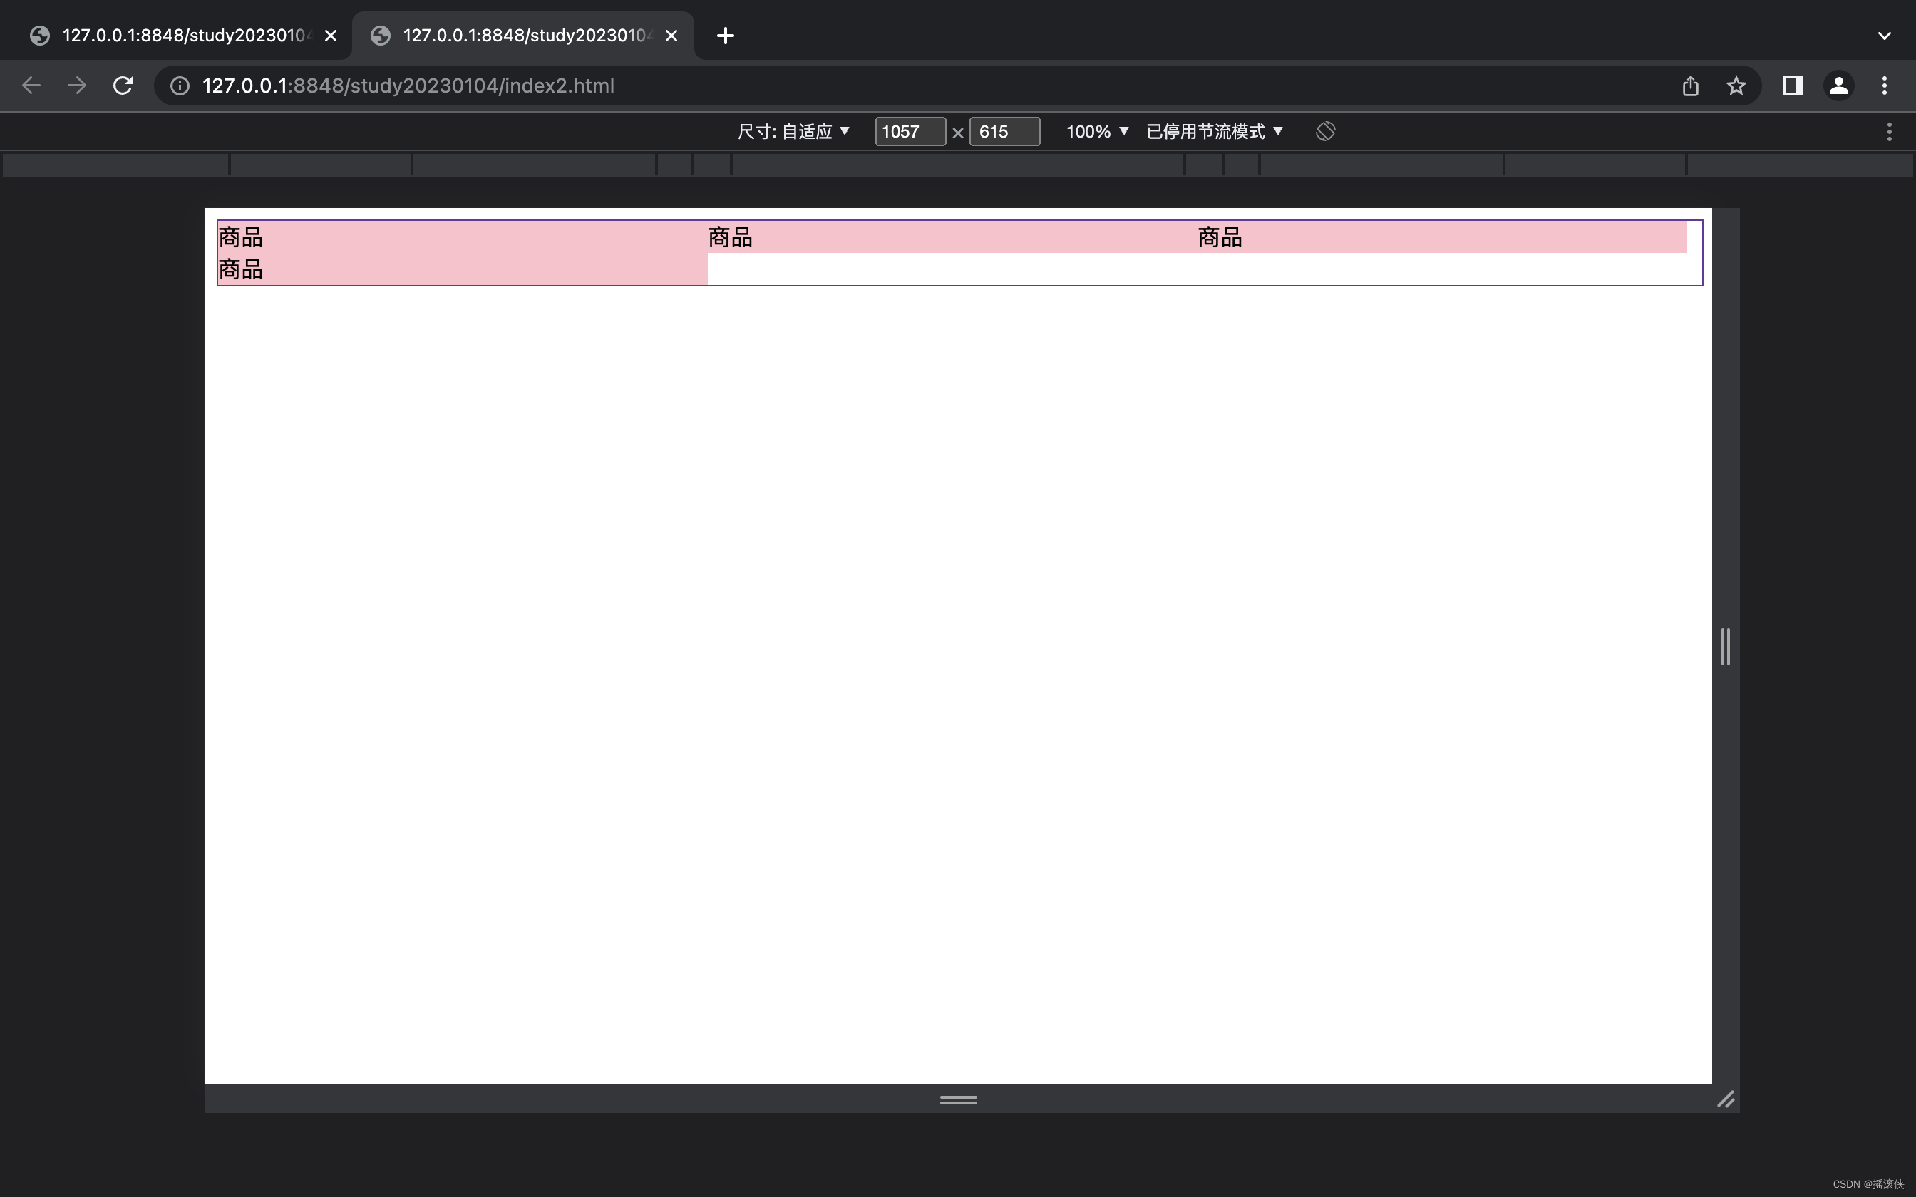The height and width of the screenshot is (1197, 1916).
Task: Share this page via share icon
Action: tap(1690, 85)
